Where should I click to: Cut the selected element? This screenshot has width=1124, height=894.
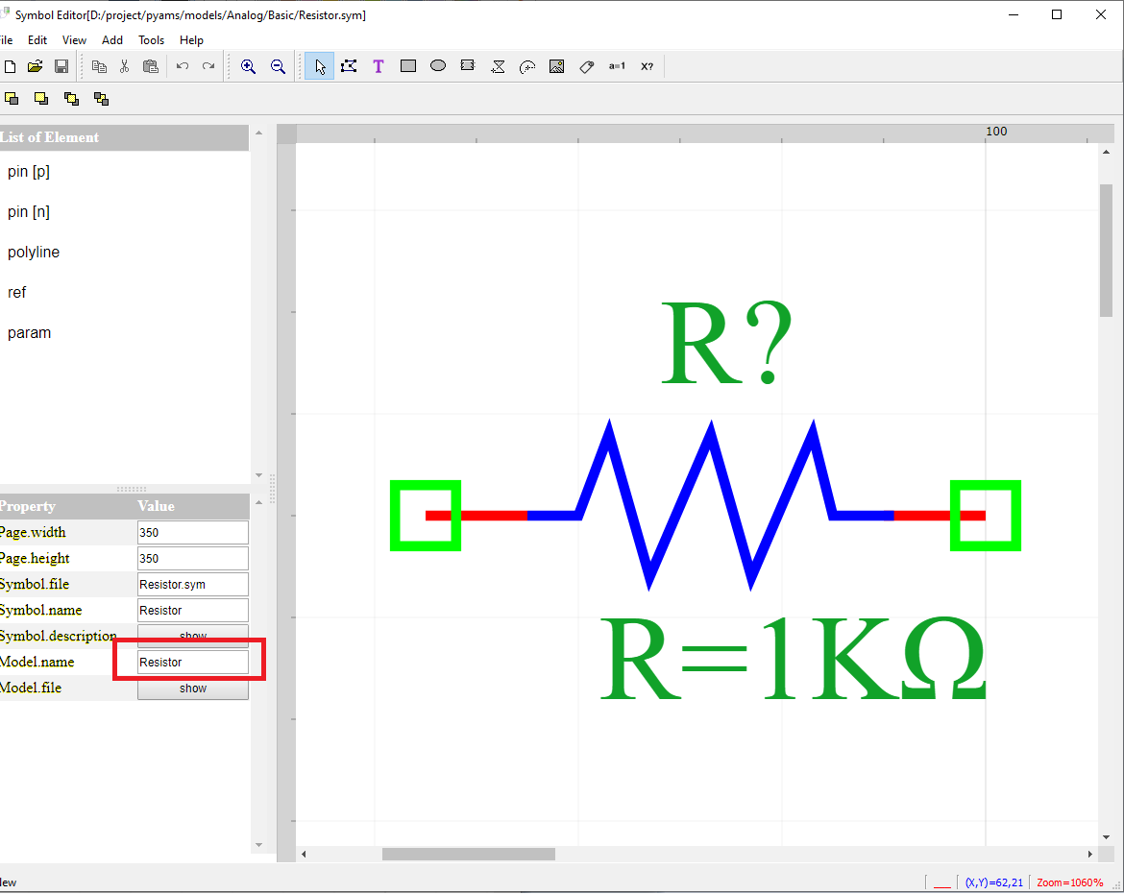pyautogui.click(x=124, y=66)
